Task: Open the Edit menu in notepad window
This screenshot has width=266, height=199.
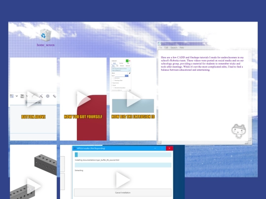Action: [166, 48]
